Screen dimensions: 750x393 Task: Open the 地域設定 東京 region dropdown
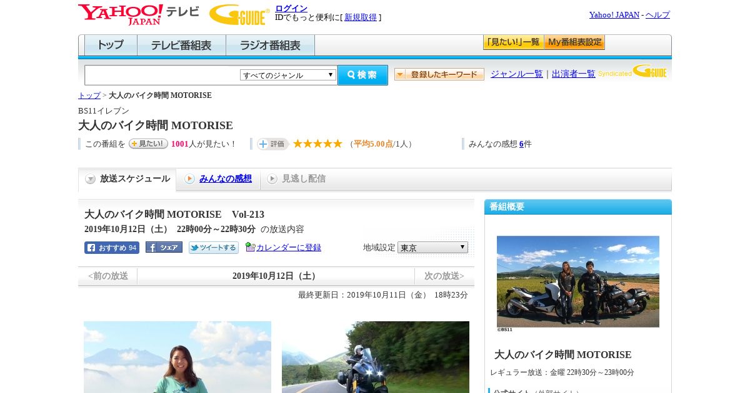click(432, 247)
